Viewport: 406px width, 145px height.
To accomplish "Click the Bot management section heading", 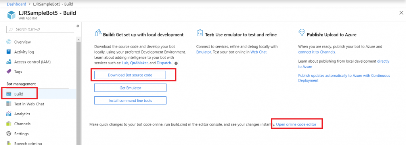I will [21, 84].
